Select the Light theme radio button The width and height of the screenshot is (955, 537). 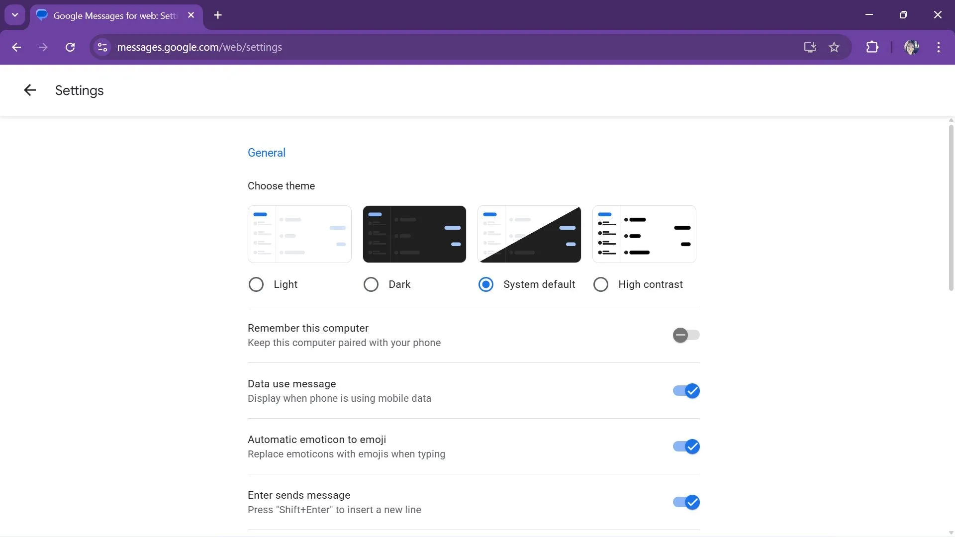point(256,284)
